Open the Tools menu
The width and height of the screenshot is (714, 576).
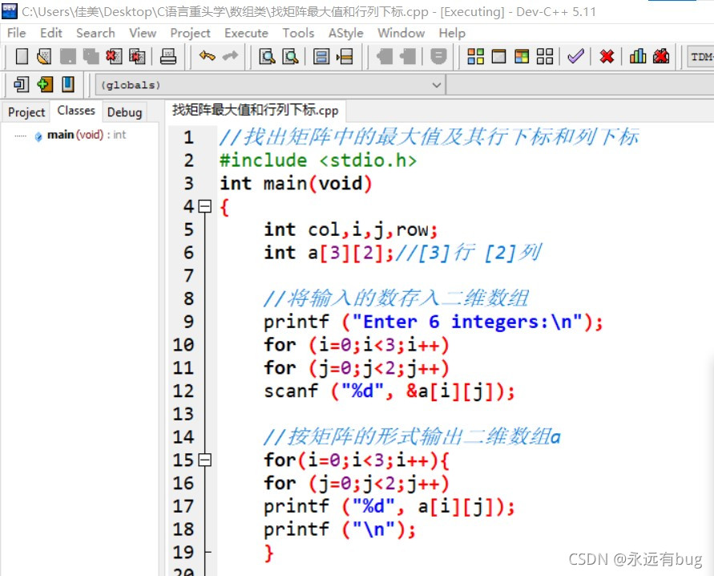(298, 33)
